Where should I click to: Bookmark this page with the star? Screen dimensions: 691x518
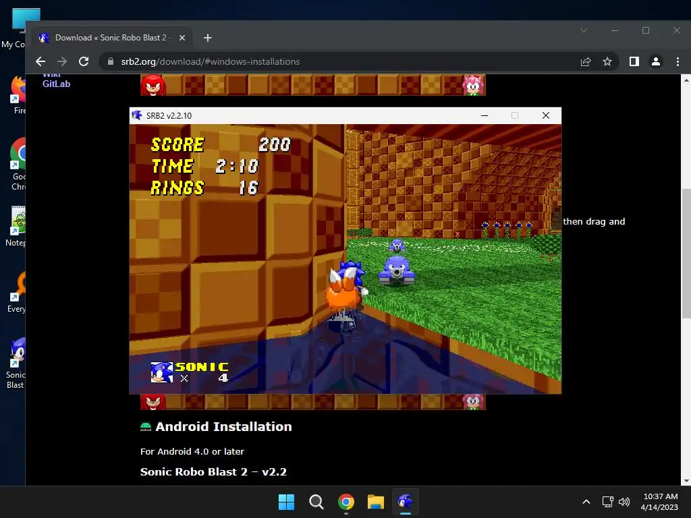pyautogui.click(x=607, y=61)
